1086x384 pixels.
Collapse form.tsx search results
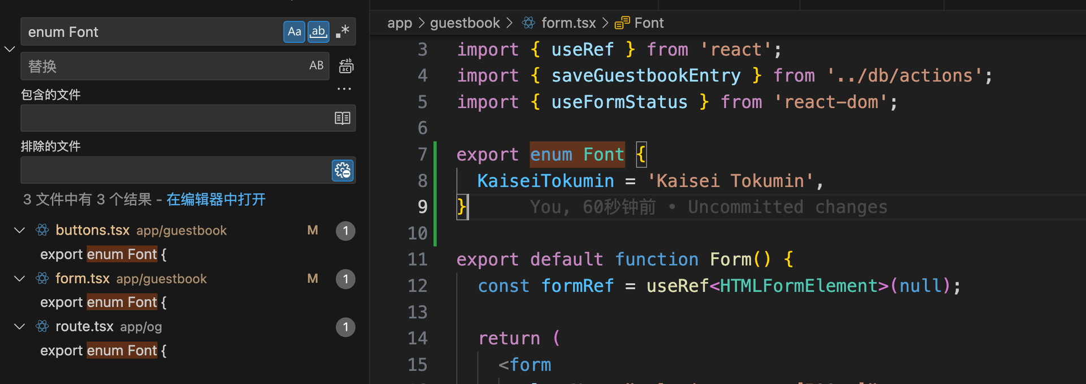tap(20, 279)
